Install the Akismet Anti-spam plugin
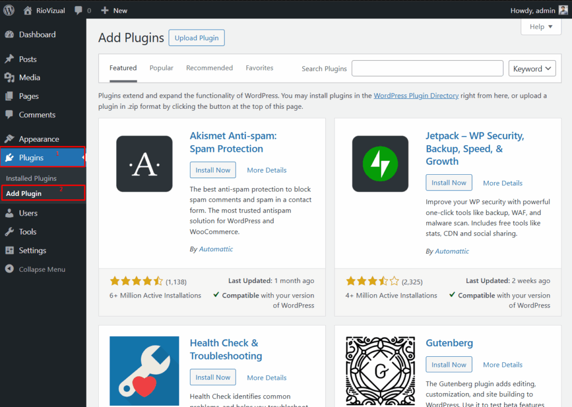Screen dimensions: 572x407 pyautogui.click(x=213, y=170)
